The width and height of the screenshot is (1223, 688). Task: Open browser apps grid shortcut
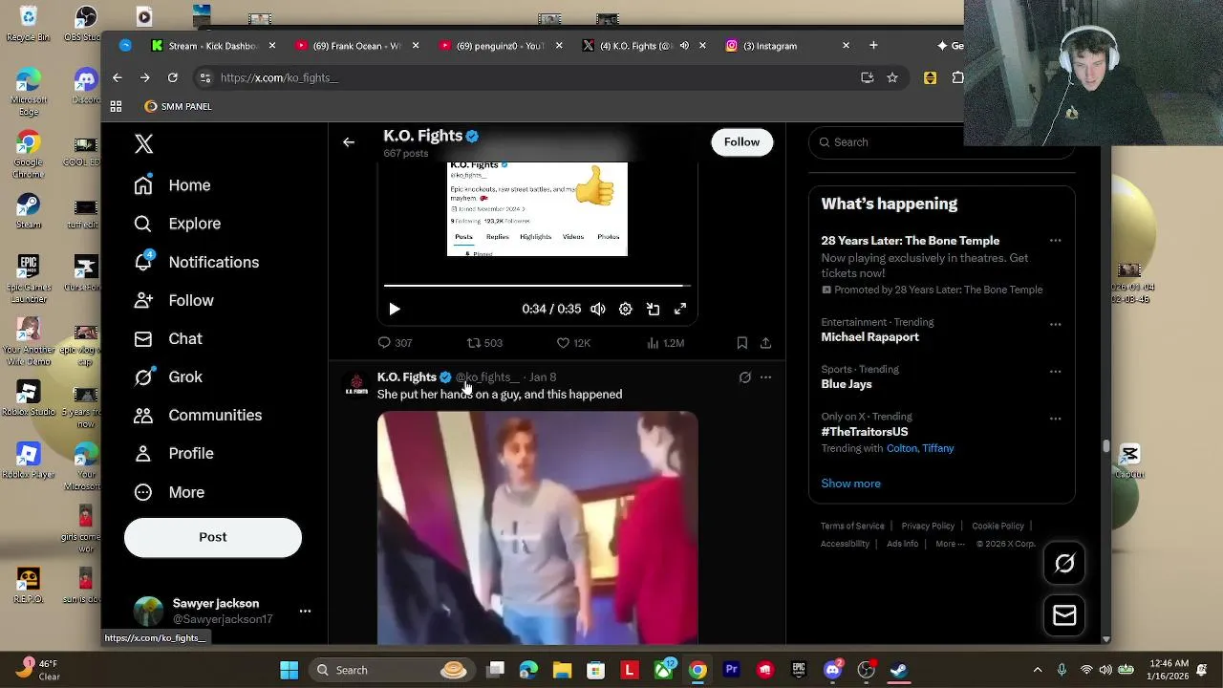[x=116, y=106]
